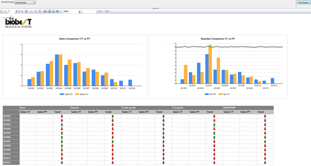Open the CountryGroup West-Europe dropdown
The image size is (311, 166).
click(x=25, y=2)
